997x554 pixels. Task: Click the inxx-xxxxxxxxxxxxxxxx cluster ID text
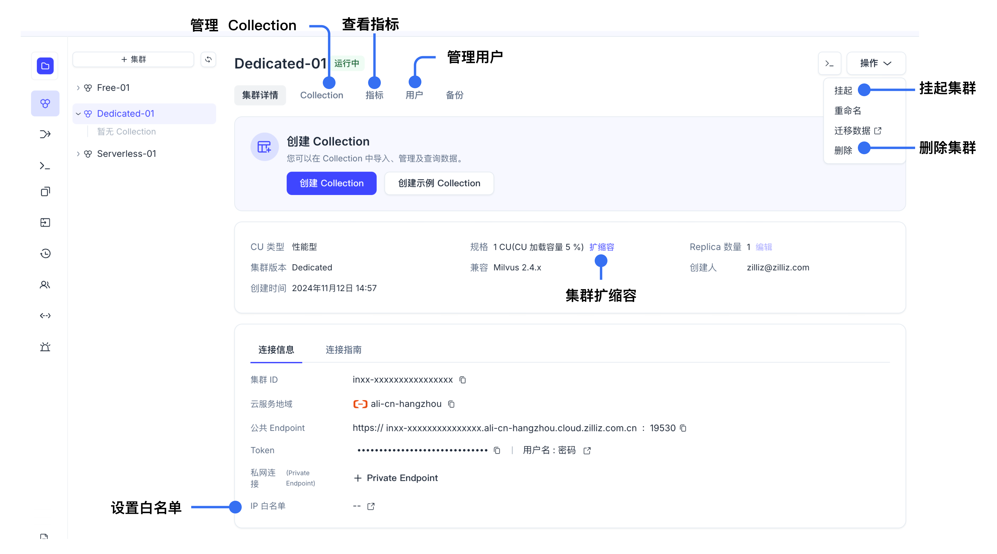[x=403, y=380]
